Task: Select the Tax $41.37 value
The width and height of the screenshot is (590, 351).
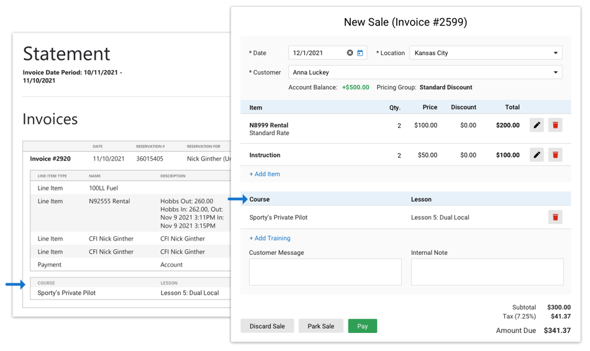Action: [561, 316]
